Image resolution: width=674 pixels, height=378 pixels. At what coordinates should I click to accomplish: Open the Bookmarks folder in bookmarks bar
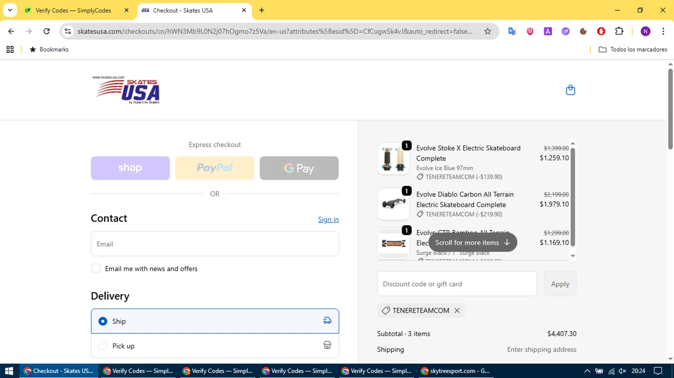point(49,49)
